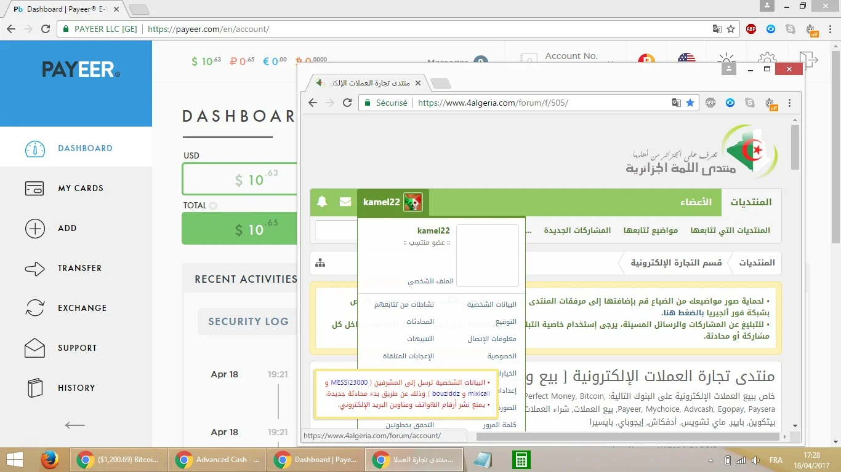Bookmark the forum page with the star icon

(x=690, y=103)
